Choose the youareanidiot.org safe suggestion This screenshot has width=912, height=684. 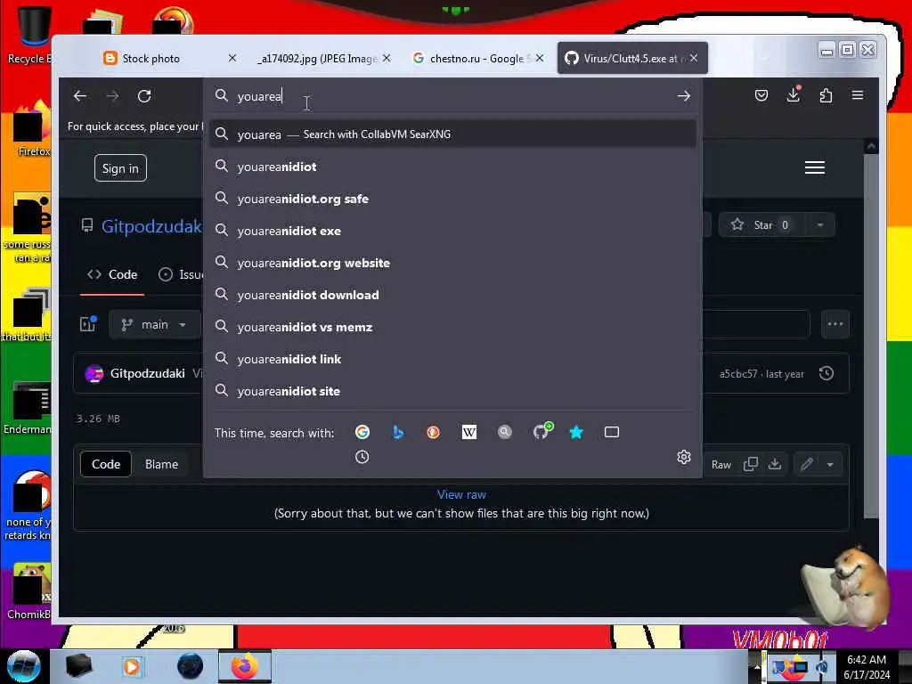pyautogui.click(x=453, y=199)
